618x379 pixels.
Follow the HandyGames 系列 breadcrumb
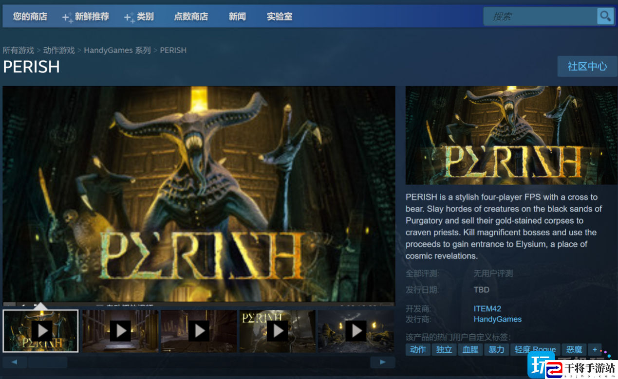coord(117,50)
